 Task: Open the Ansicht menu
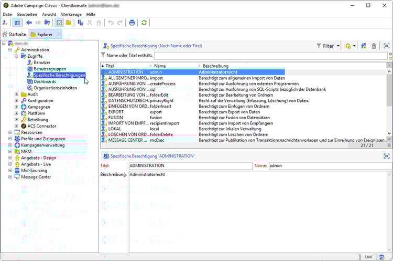(x=49, y=14)
